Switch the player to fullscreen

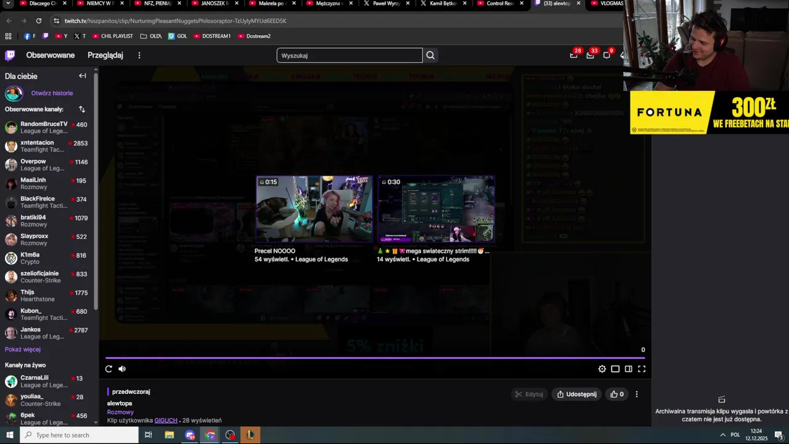pyautogui.click(x=642, y=369)
